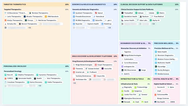Expand the +26 more Genomics companies
The height and width of the screenshot is (106, 188).
click(x=109, y=28)
